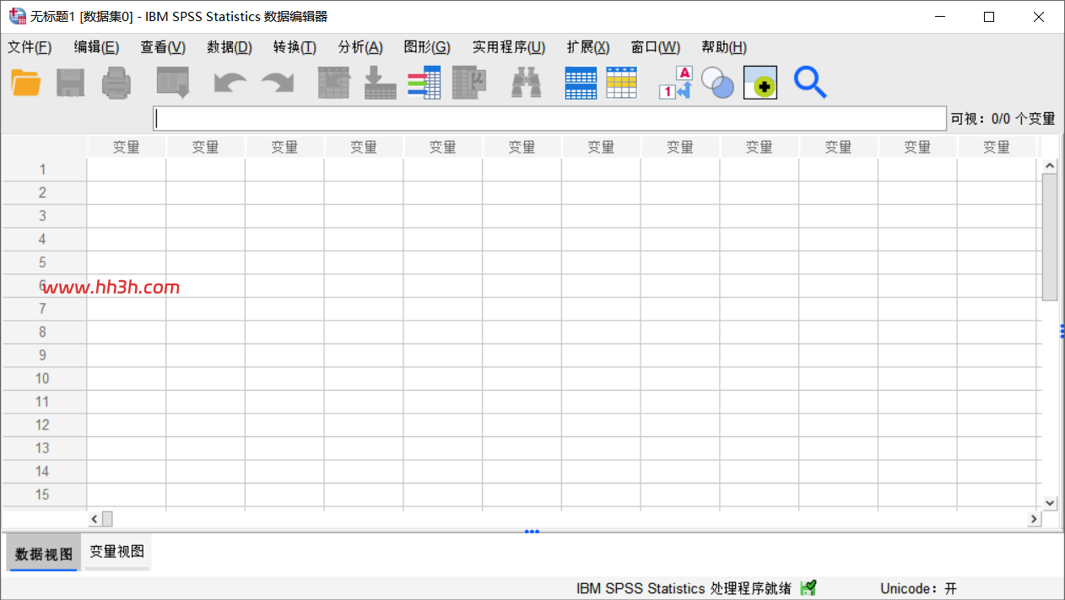Click the Insert cases icon

[x=581, y=83]
